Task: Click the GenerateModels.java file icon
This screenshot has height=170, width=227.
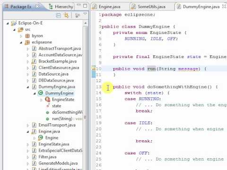Action: point(34,163)
